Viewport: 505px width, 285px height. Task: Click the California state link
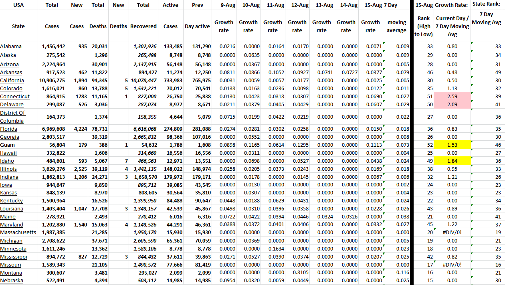pos(12,81)
